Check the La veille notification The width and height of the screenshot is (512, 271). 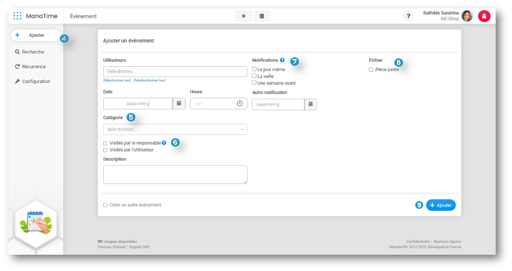click(x=254, y=76)
